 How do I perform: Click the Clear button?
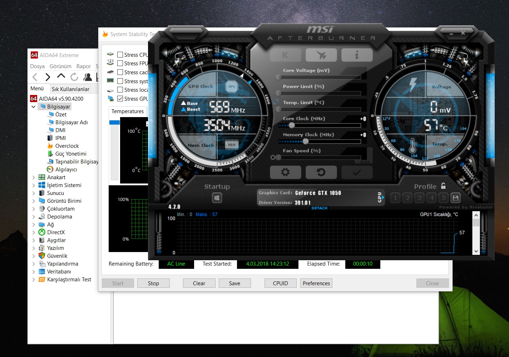pyautogui.click(x=199, y=283)
